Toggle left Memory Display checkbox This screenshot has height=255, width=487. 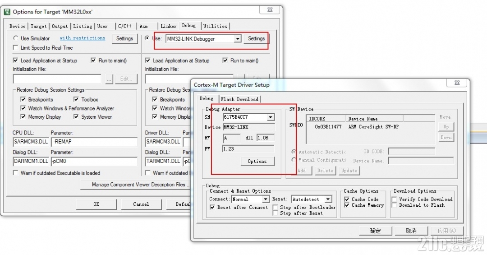tap(23, 116)
